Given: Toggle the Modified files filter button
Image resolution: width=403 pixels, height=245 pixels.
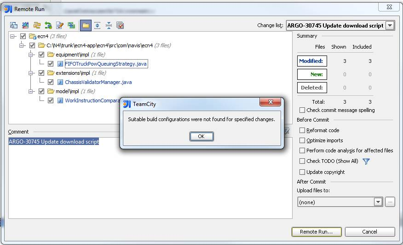Looking at the screenshot, I should (x=312, y=61).
